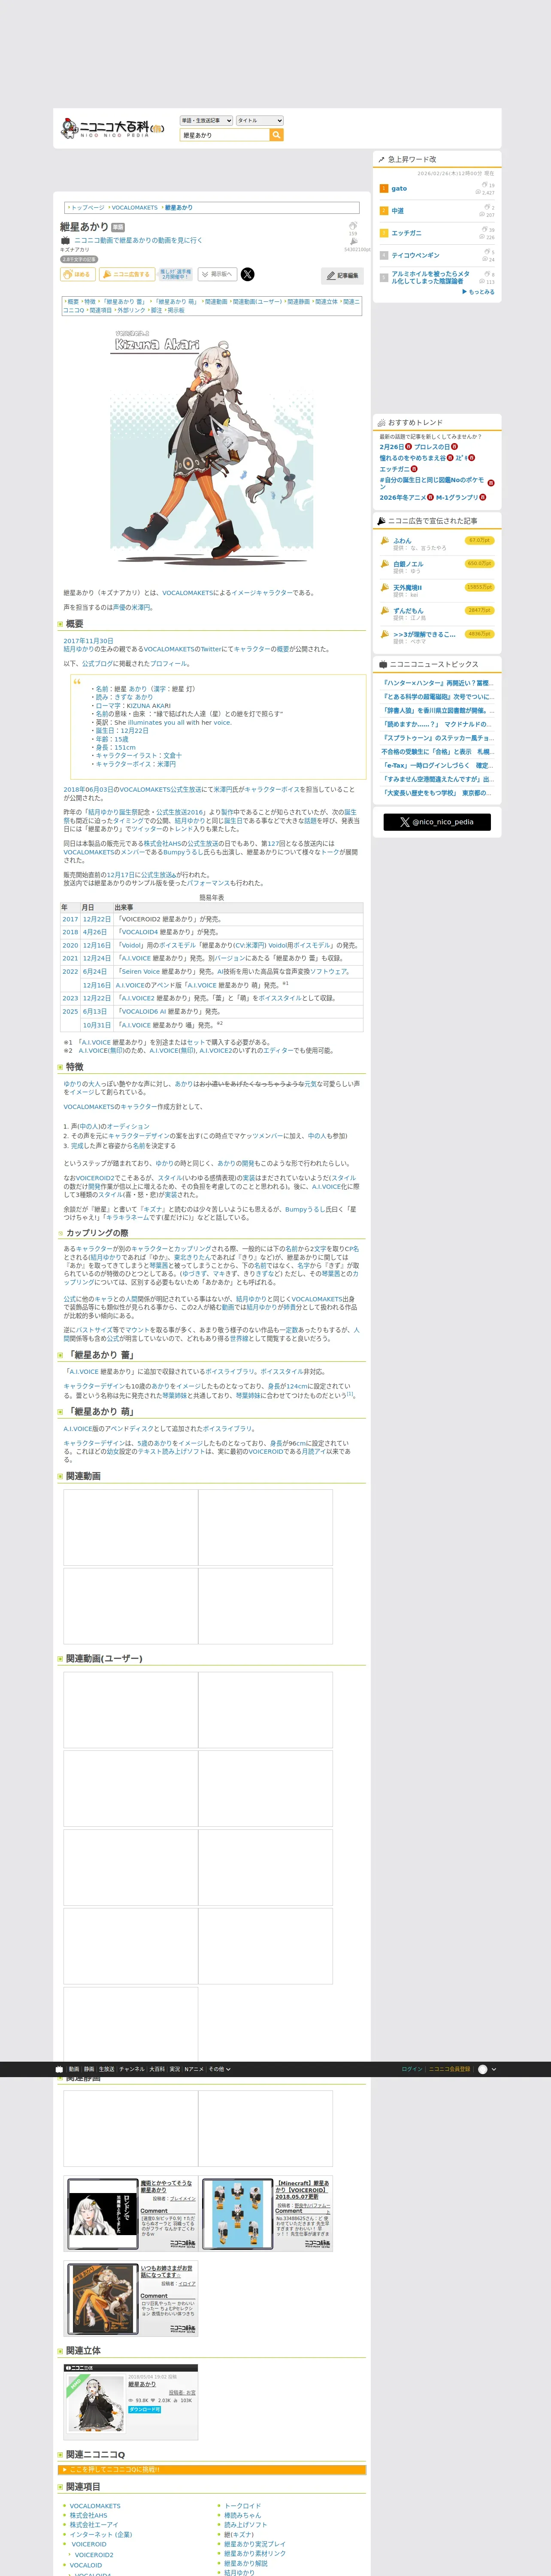Click the megaphone icon next to ふわん
Viewport: 551px width, 2576px height.
coord(384,541)
